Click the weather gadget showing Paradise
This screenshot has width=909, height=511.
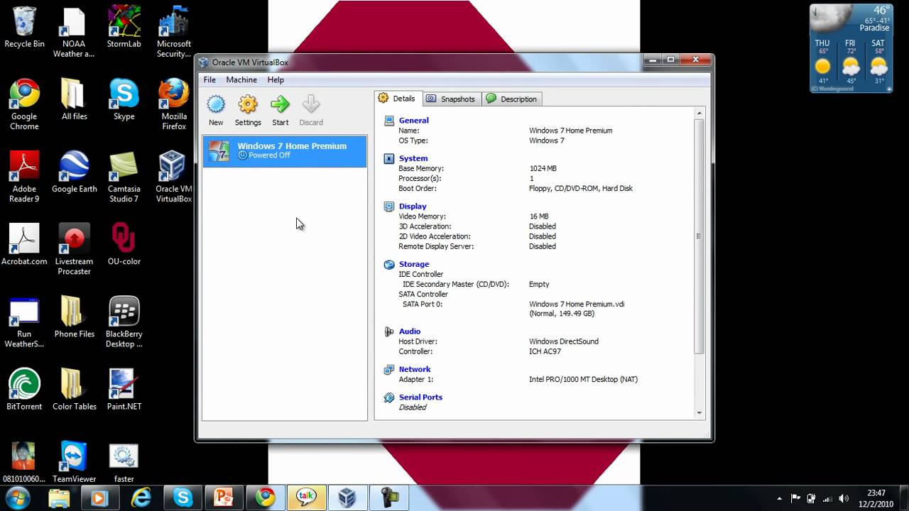coord(851,48)
